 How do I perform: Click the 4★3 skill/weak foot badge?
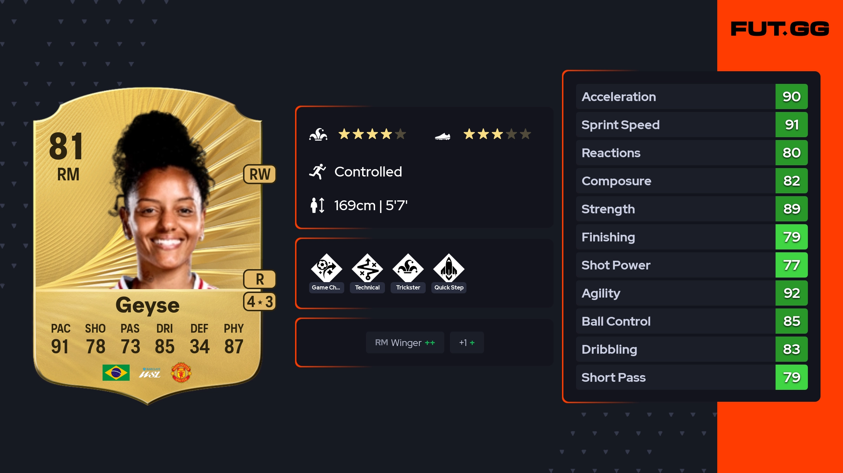click(260, 301)
